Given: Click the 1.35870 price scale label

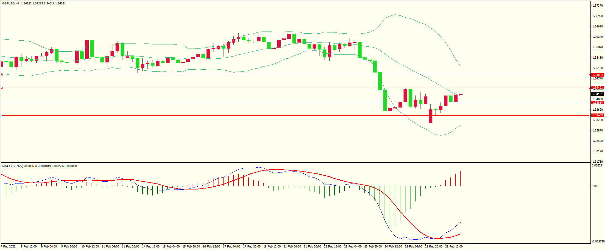Looking at the screenshot, I should (598, 47).
